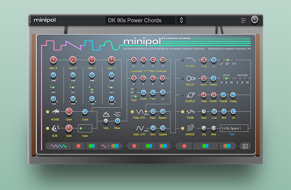
Task: Select the HP filter mode LED
Action: point(235,60)
